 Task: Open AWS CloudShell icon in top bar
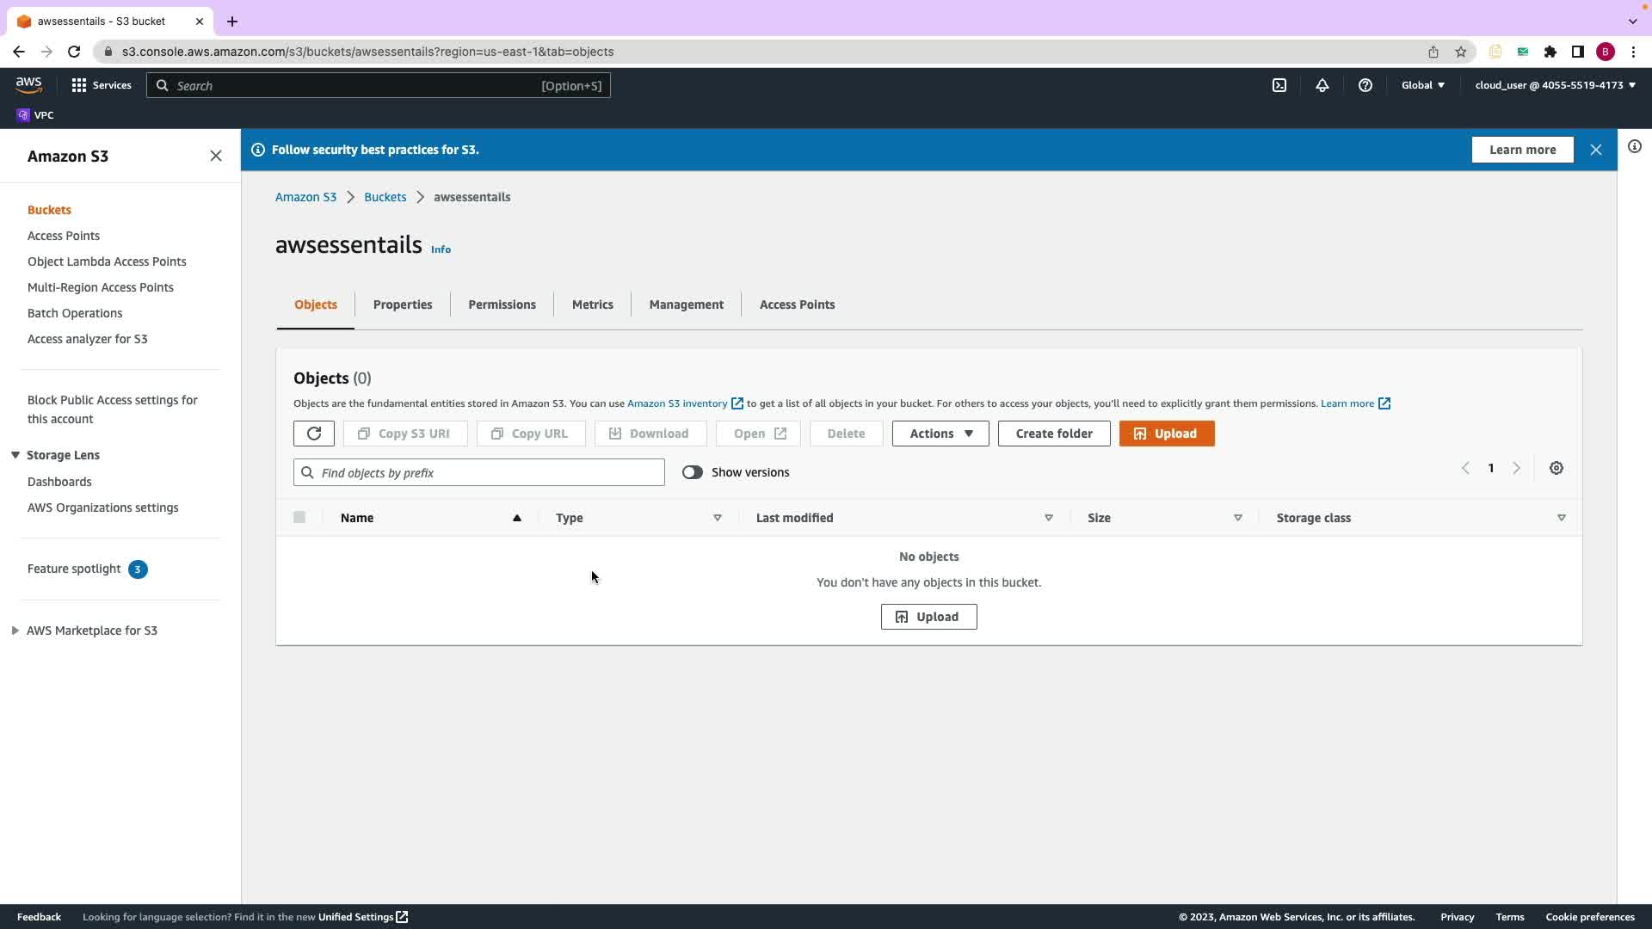tap(1279, 85)
